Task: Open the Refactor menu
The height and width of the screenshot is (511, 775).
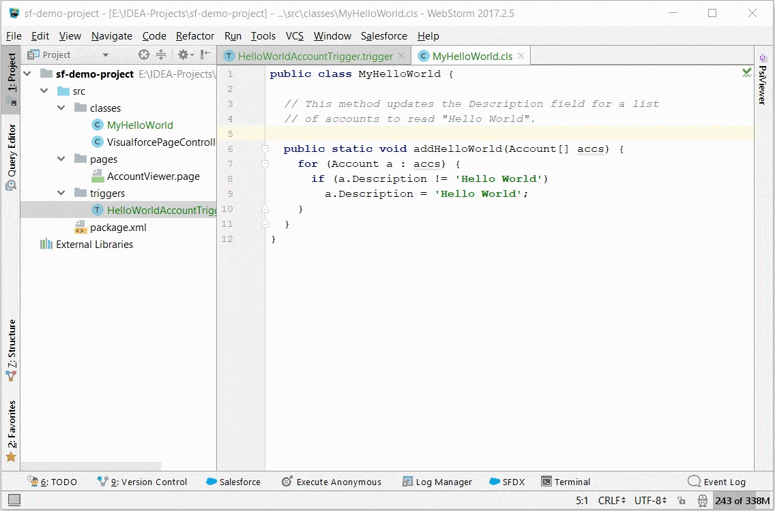Action: coord(194,36)
